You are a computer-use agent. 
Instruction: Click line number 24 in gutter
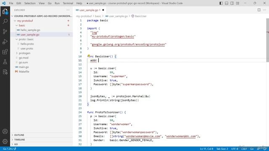pos(80,112)
